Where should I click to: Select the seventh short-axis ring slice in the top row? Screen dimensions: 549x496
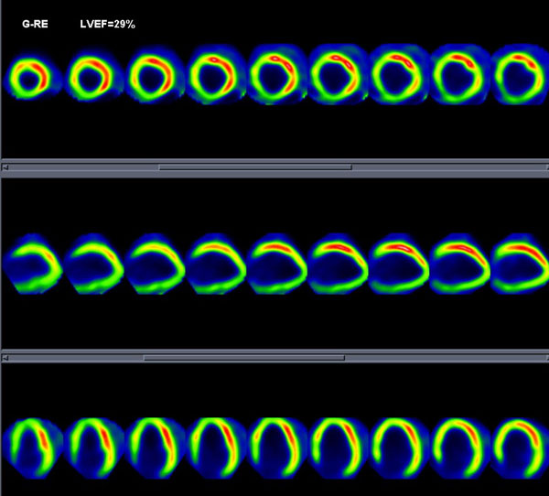click(398, 75)
